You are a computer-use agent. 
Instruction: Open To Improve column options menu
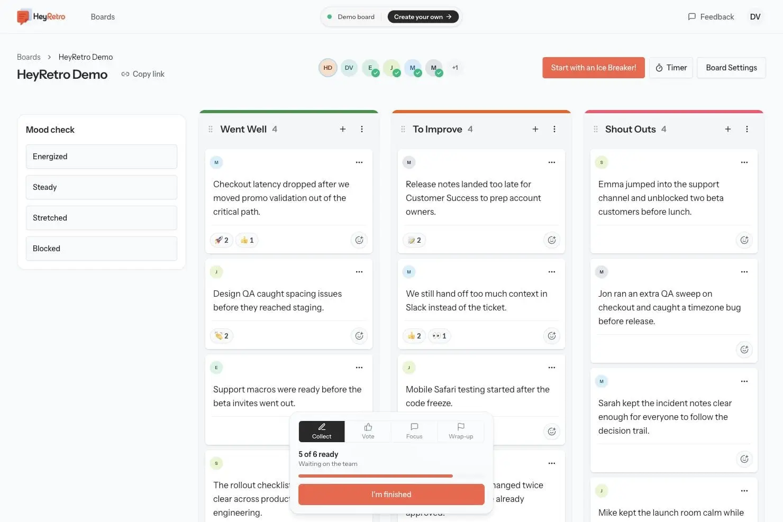554,129
